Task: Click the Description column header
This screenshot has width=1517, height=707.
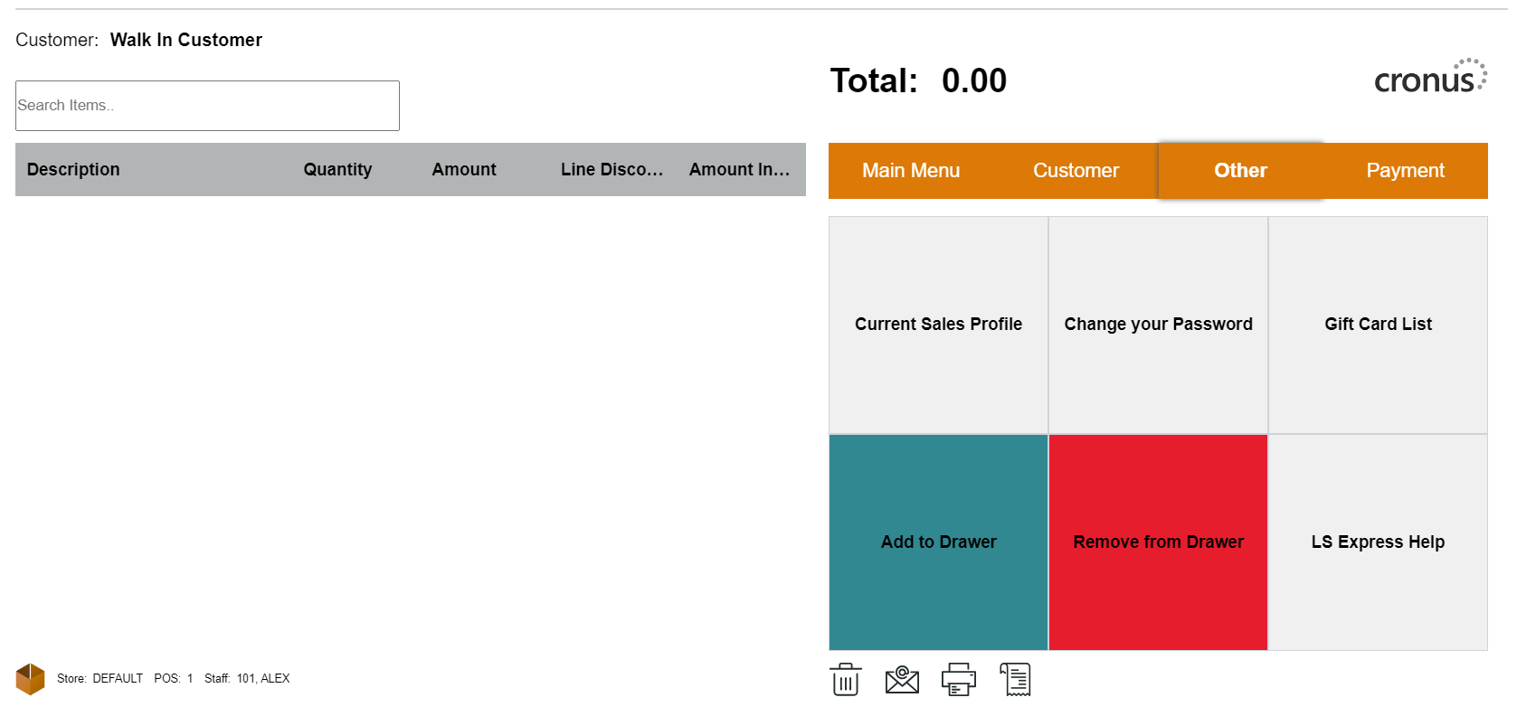Action: [x=73, y=170]
